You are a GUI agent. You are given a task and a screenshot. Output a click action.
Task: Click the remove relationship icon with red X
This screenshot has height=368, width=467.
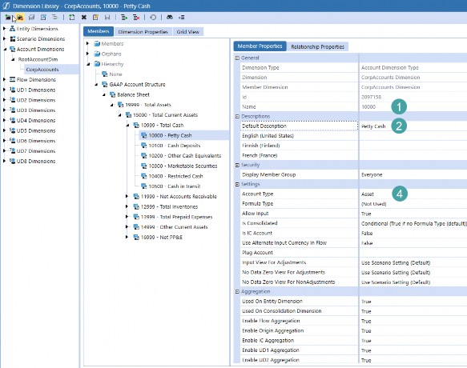pyautogui.click(x=136, y=18)
